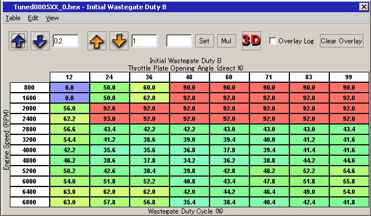The width and height of the screenshot is (371, 216).
Task: Close the Initial Wastegate Duty B window
Action: 363,6
